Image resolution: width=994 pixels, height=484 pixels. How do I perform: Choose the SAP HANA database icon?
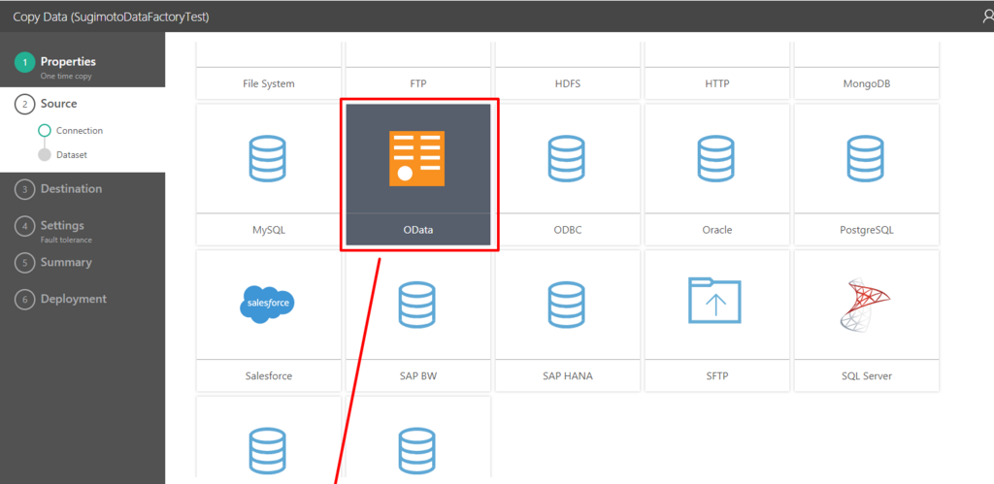point(567,305)
